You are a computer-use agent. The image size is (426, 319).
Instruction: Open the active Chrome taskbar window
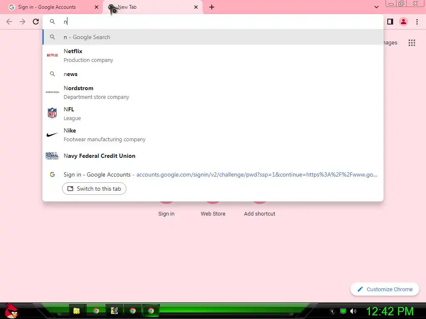click(x=151, y=311)
